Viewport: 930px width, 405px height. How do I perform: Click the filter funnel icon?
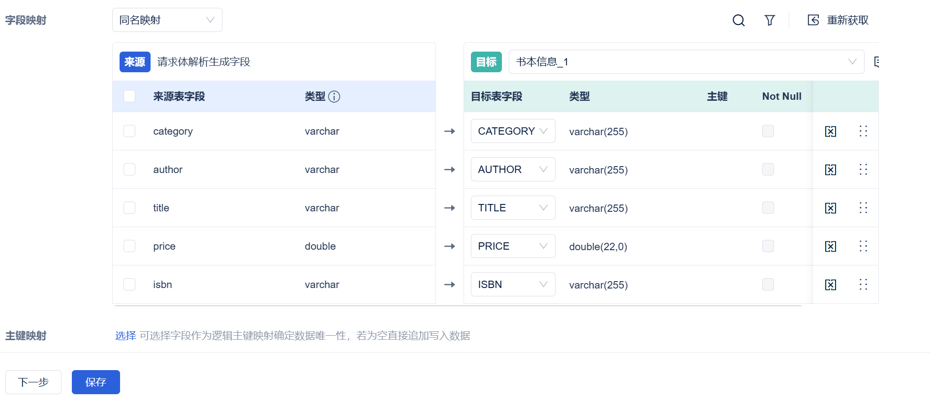coord(770,20)
